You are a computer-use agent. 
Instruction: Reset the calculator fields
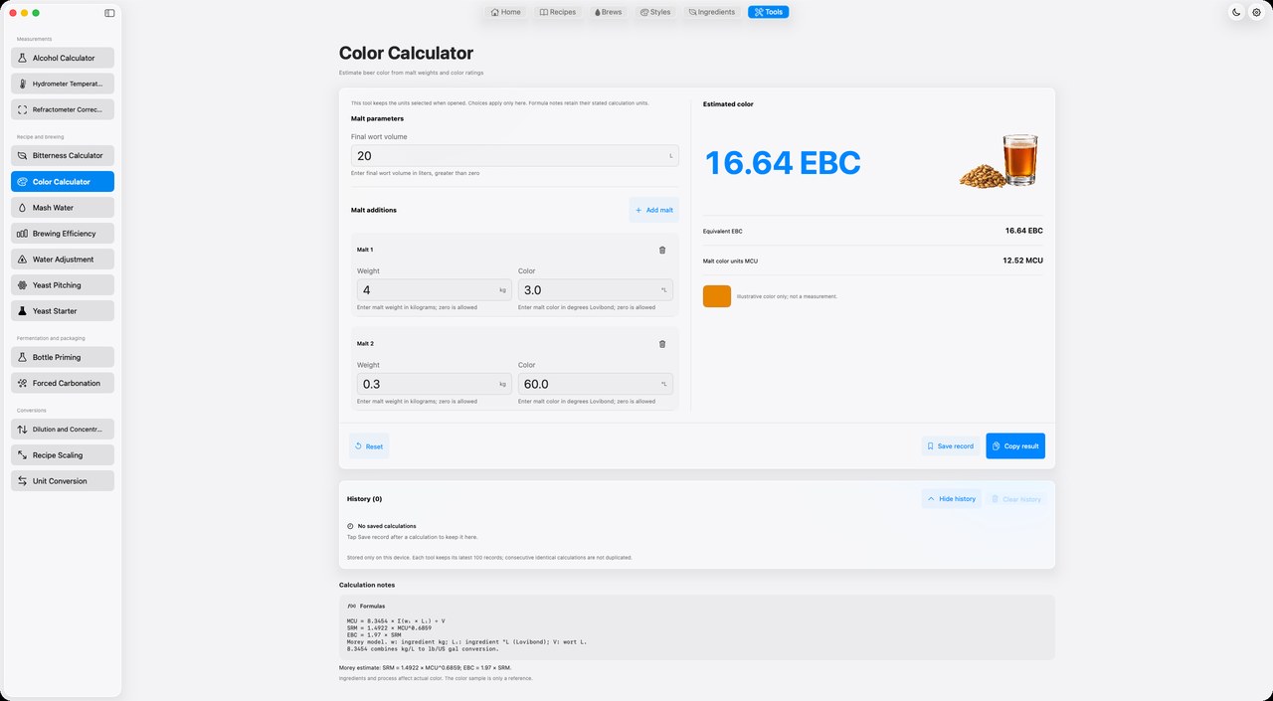click(369, 446)
